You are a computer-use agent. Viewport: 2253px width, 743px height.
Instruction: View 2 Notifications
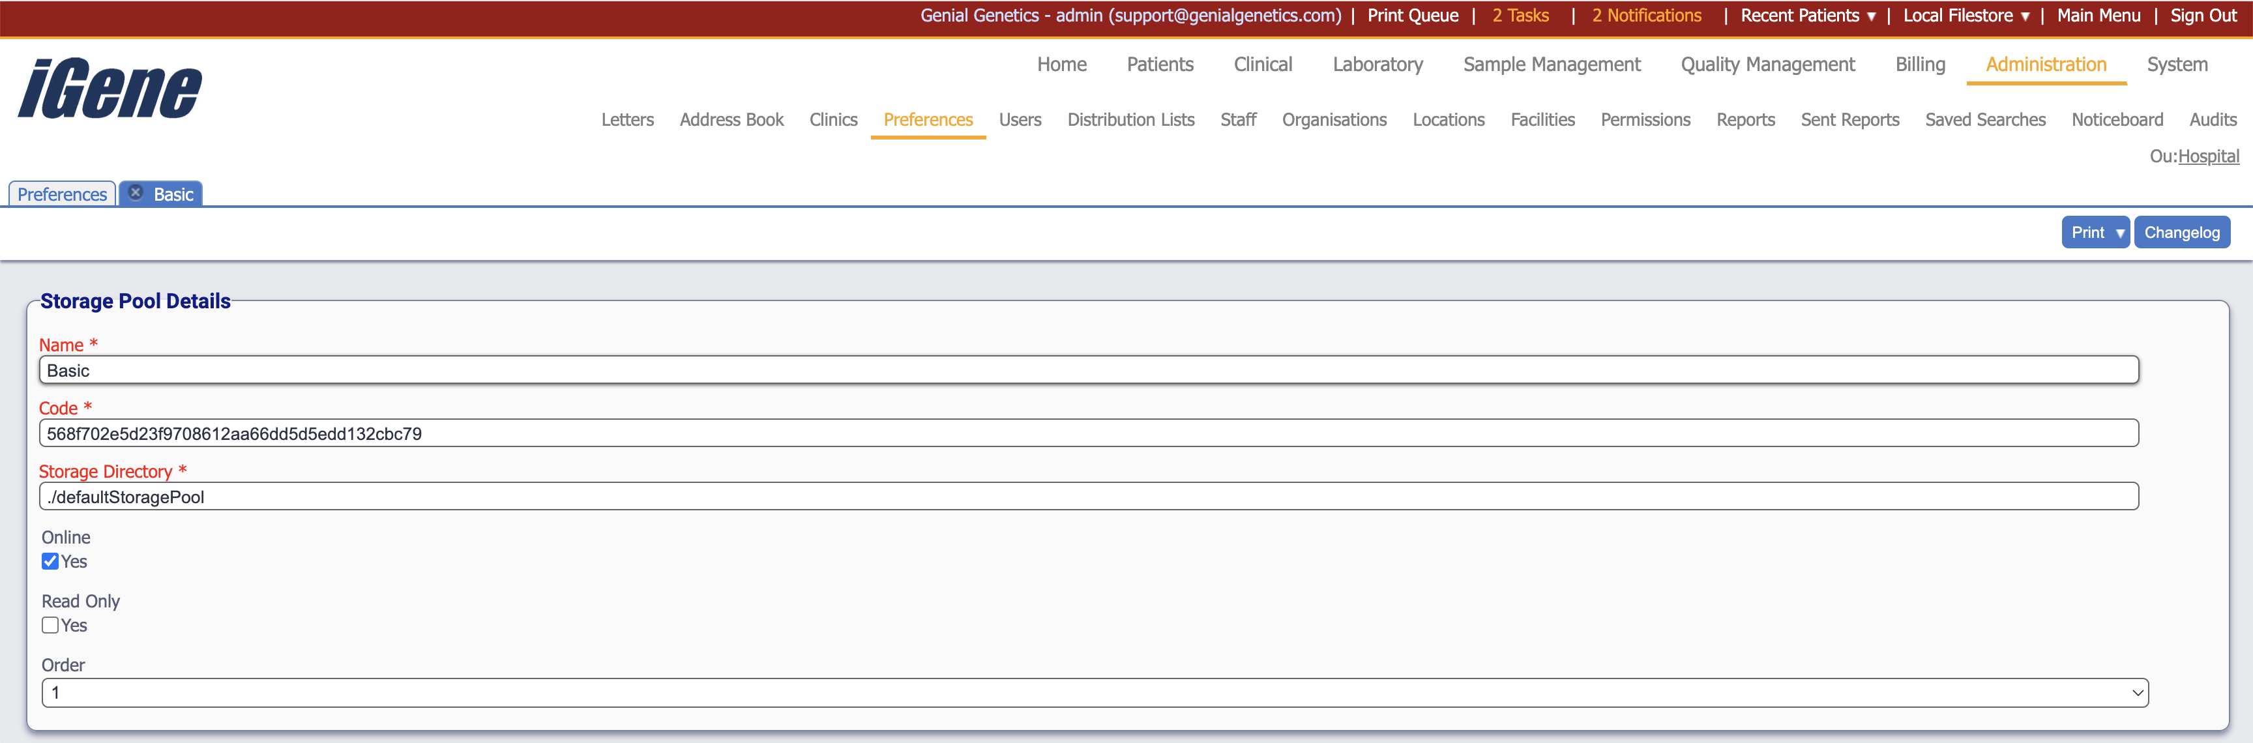[x=1646, y=16]
